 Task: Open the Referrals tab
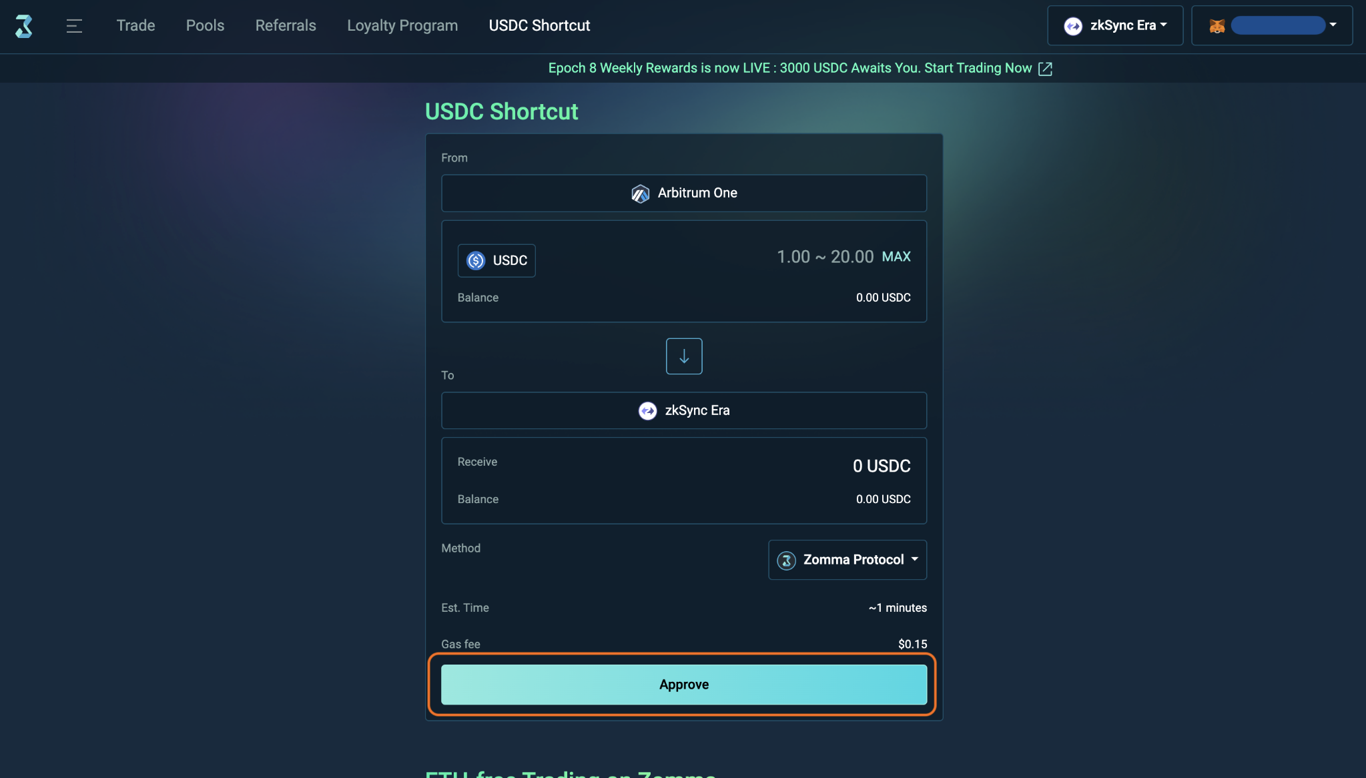pyautogui.click(x=286, y=25)
